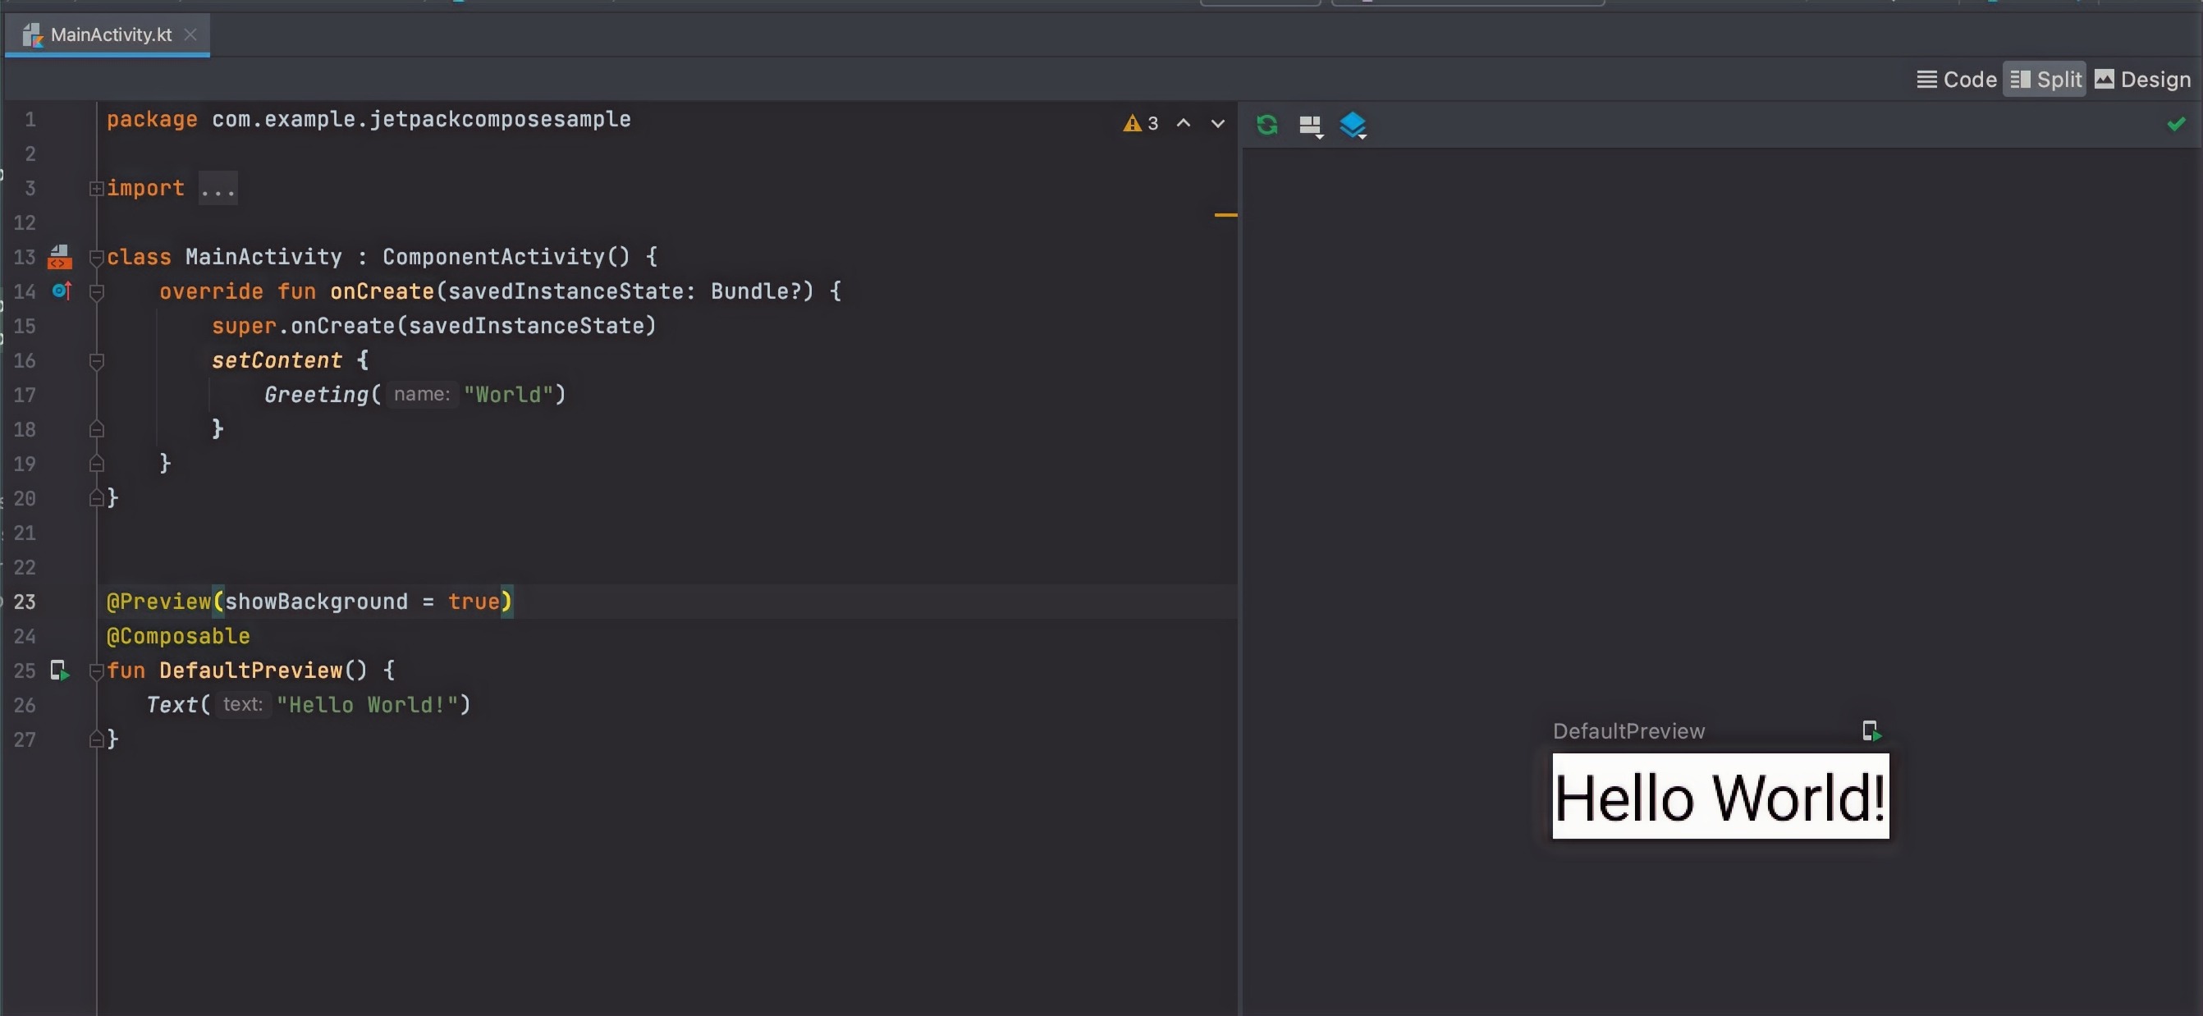Open the preview layout mode dropdown
This screenshot has height=1016, width=2203.
click(x=1310, y=126)
